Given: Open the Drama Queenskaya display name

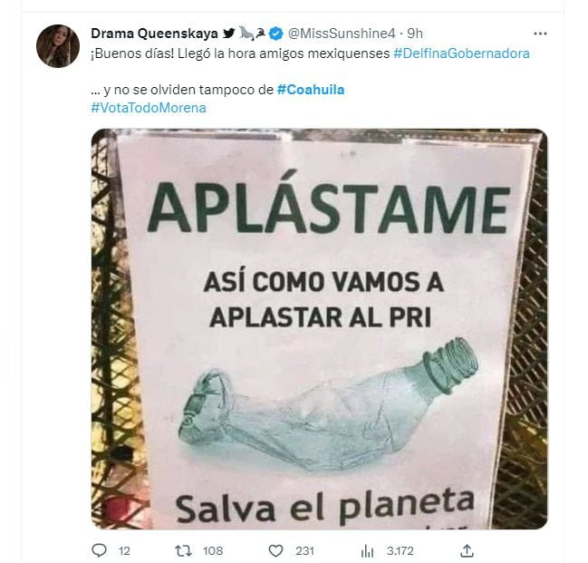Looking at the screenshot, I should (154, 34).
